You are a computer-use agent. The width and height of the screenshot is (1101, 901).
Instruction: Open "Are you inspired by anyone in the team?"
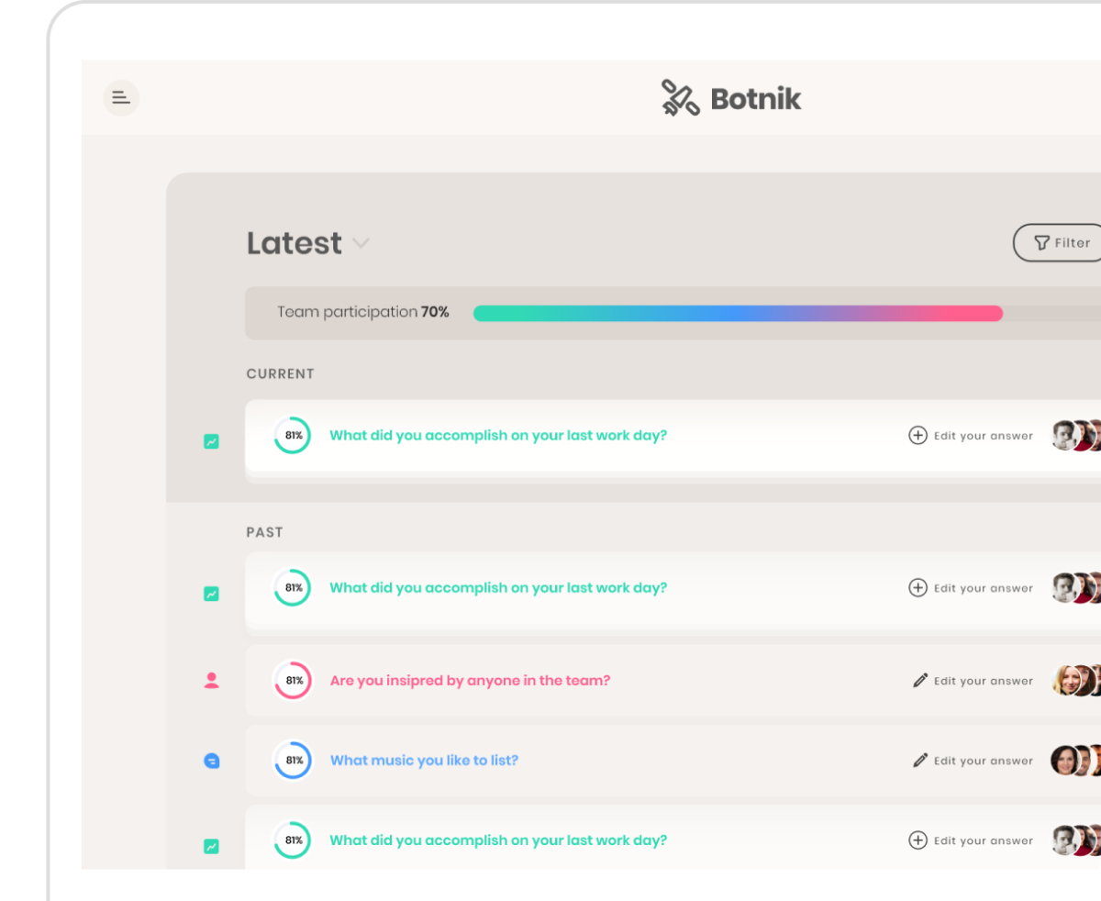[x=470, y=681]
